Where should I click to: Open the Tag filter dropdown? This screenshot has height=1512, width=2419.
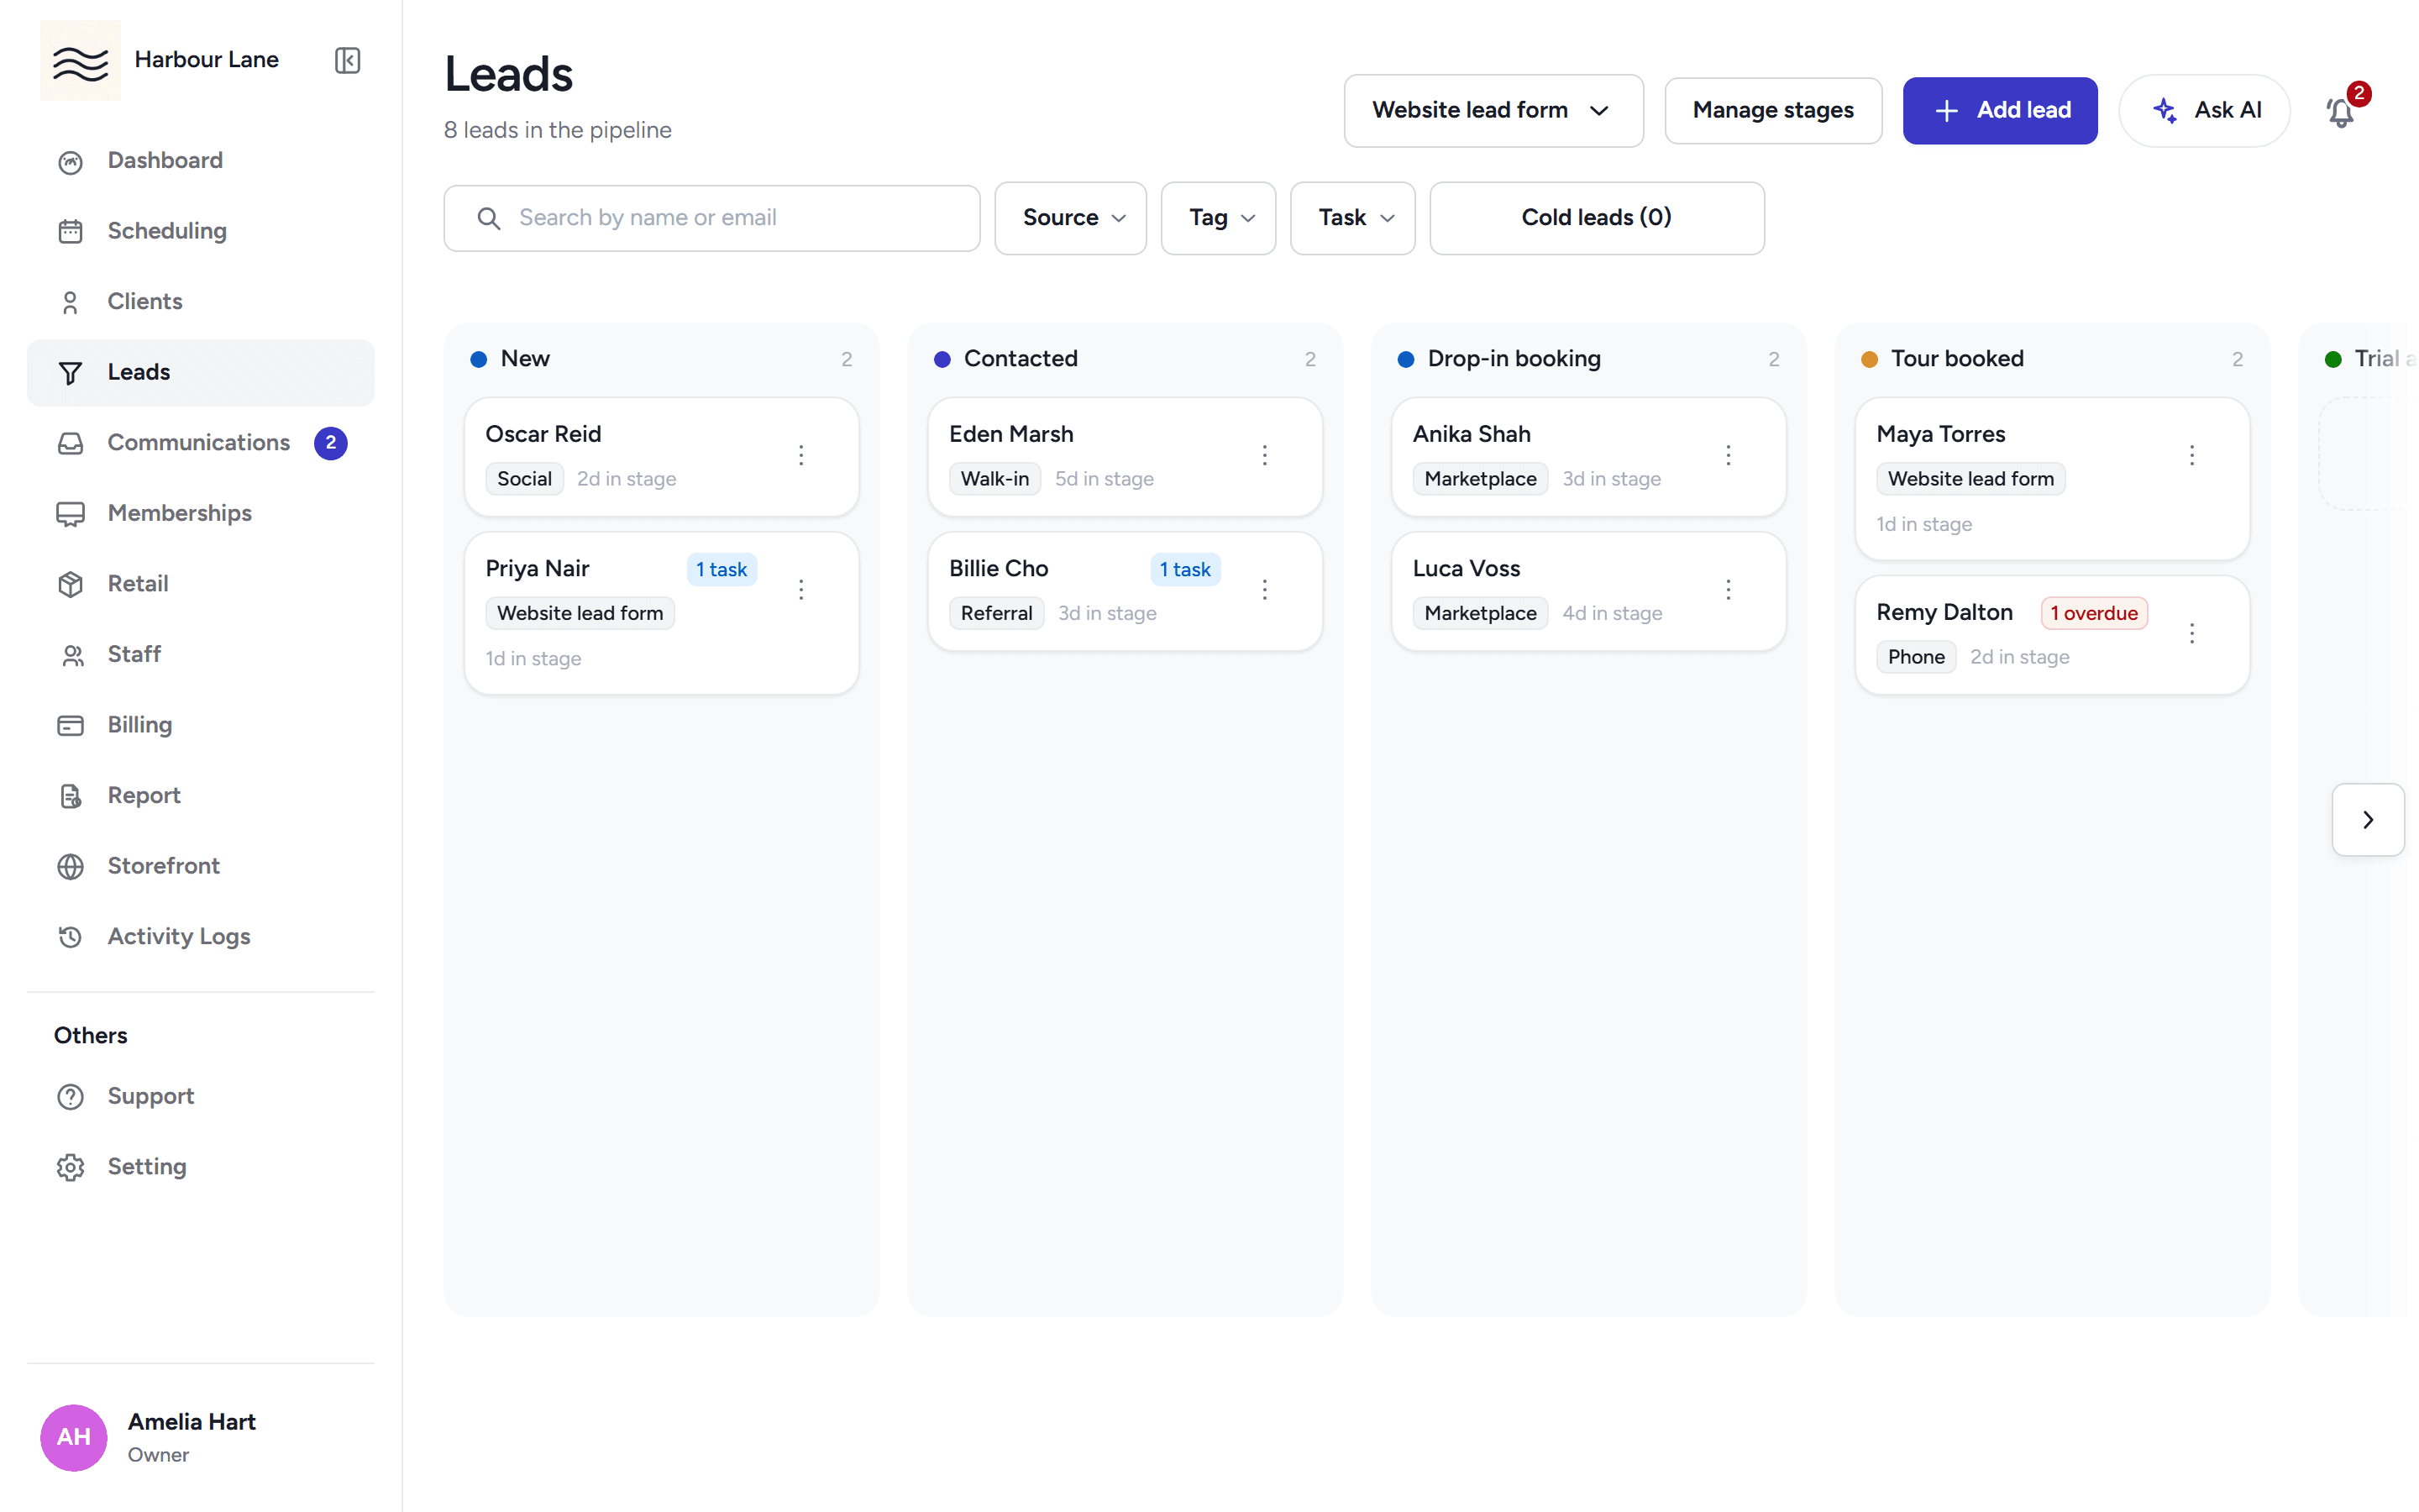click(x=1218, y=218)
